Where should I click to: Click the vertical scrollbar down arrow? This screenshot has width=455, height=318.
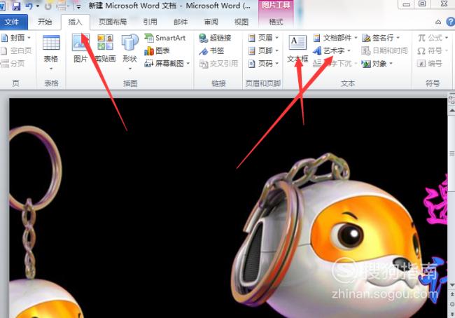(451, 286)
